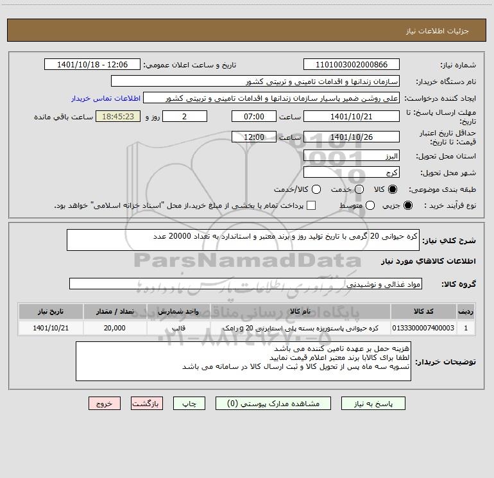Click the نام دستگاه خریدار field
The width and height of the screenshot is (494, 478).
tap(255, 81)
